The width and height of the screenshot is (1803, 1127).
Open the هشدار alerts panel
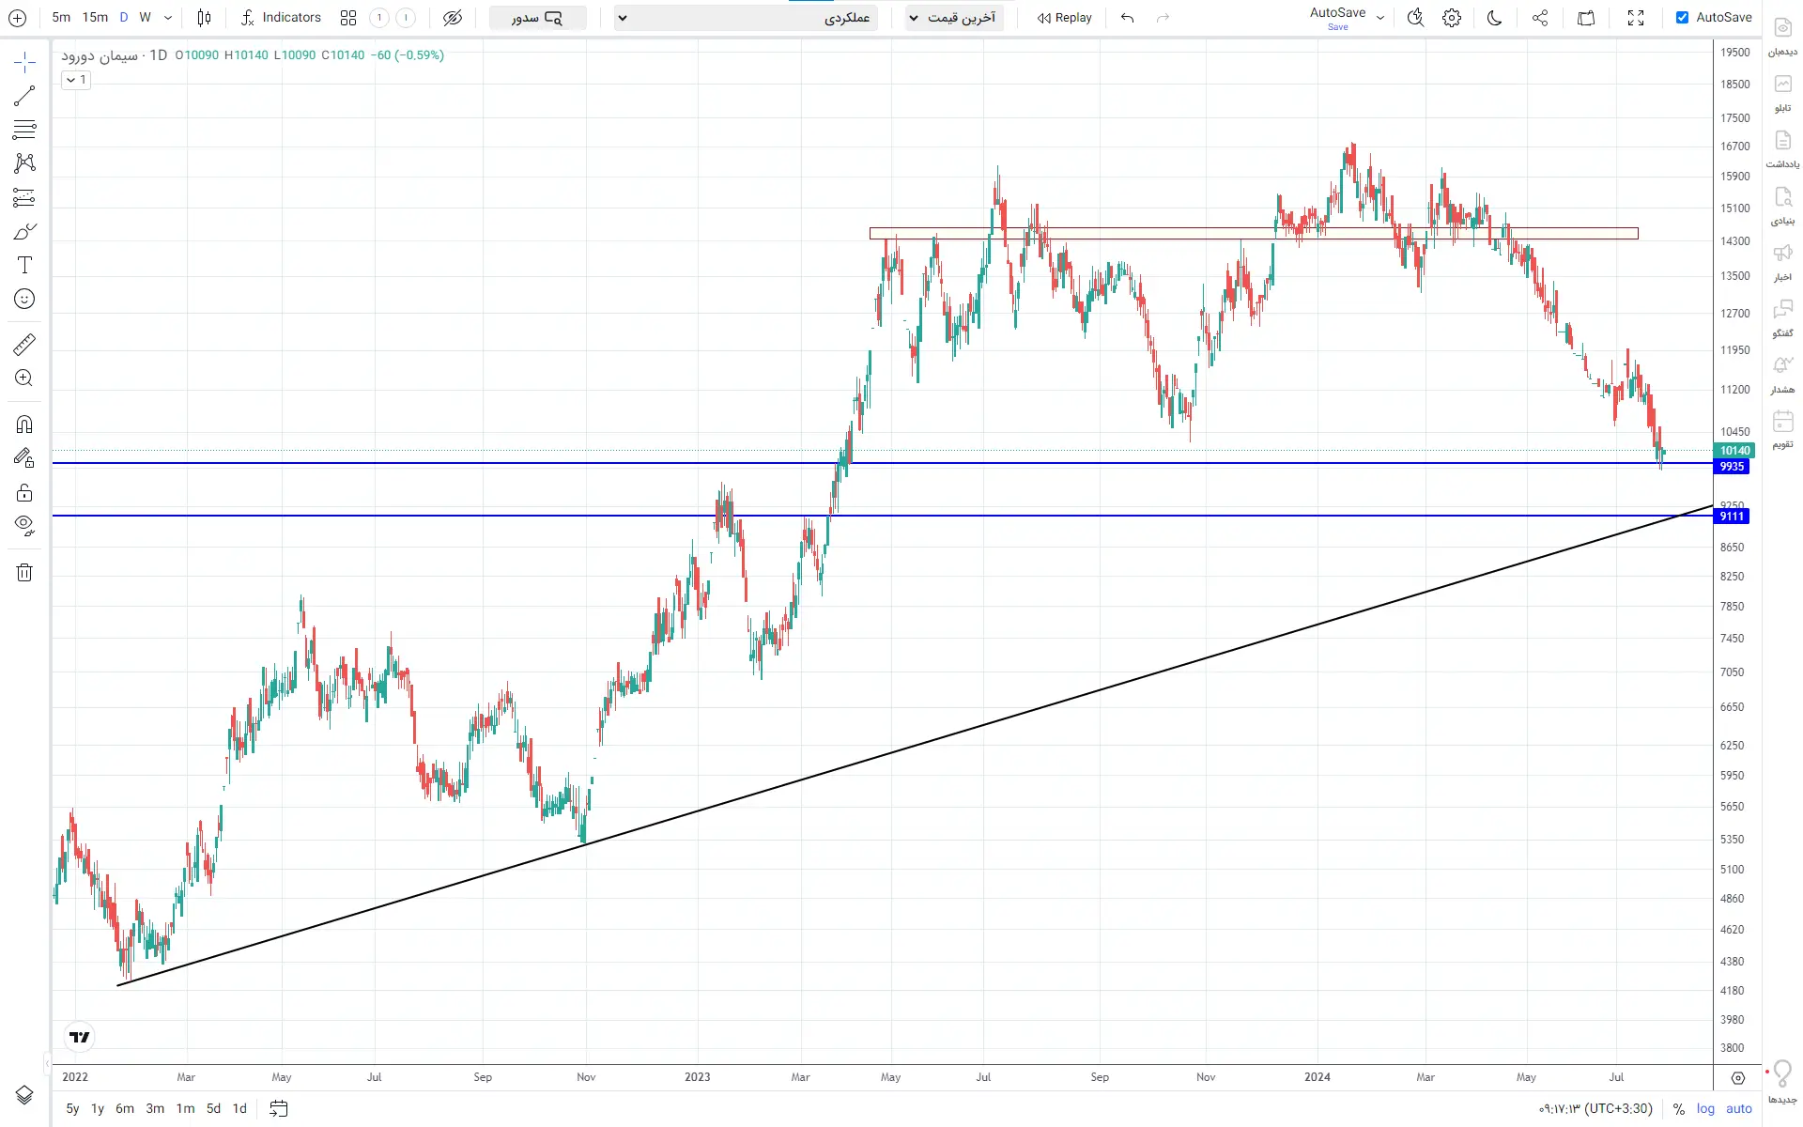pyautogui.click(x=1782, y=375)
